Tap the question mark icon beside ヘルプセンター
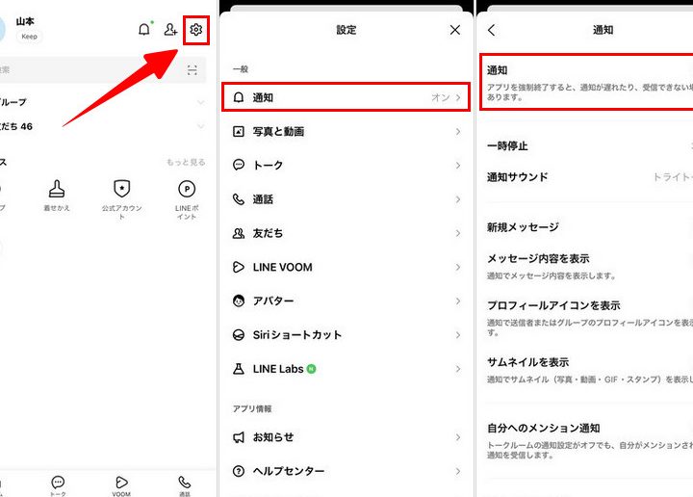This screenshot has height=497, width=693. click(x=239, y=471)
